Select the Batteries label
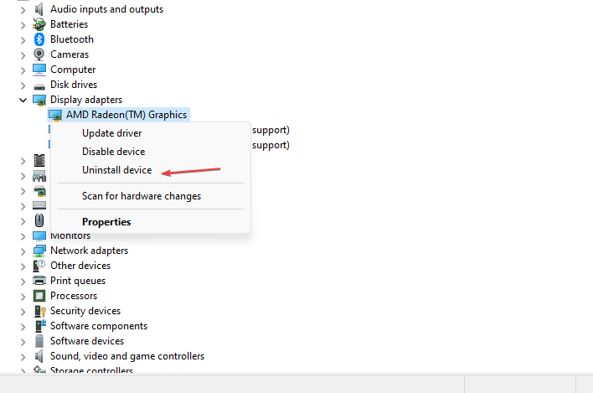This screenshot has width=593, height=393. [x=69, y=24]
